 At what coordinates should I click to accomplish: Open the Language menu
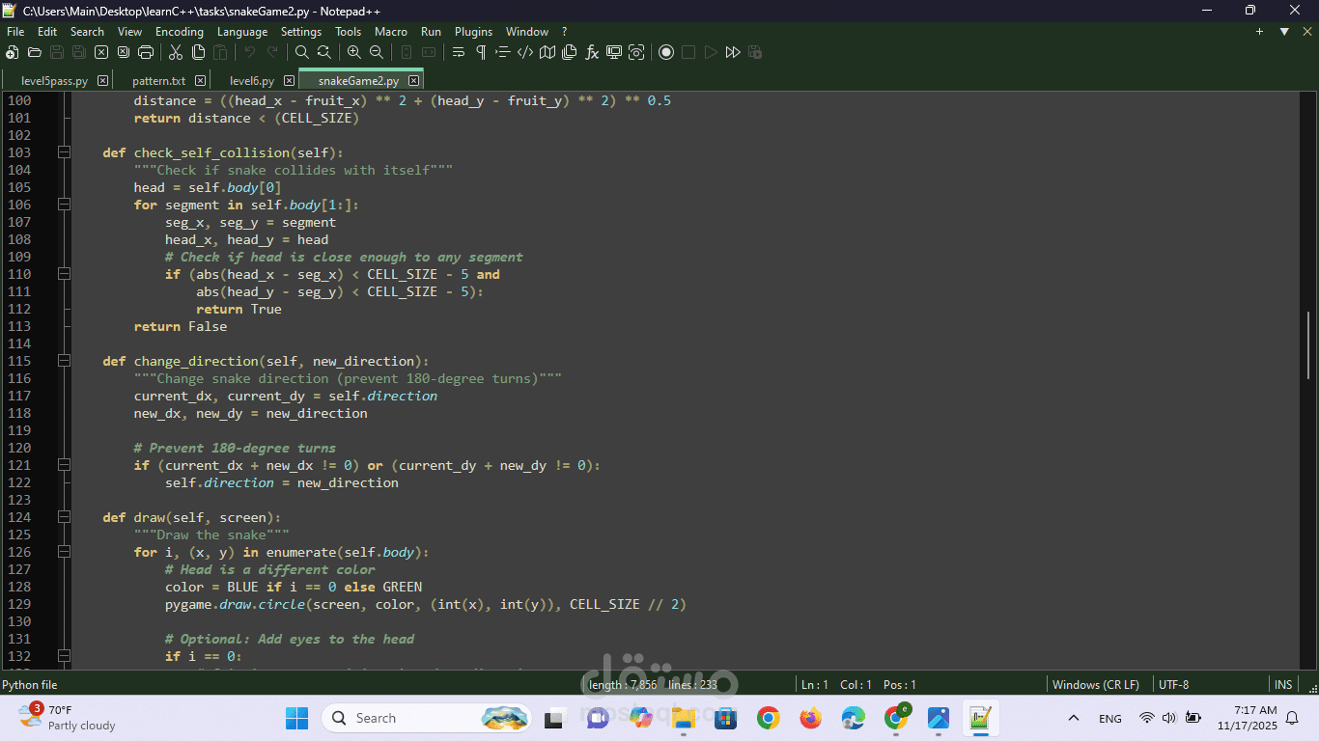coord(242,32)
